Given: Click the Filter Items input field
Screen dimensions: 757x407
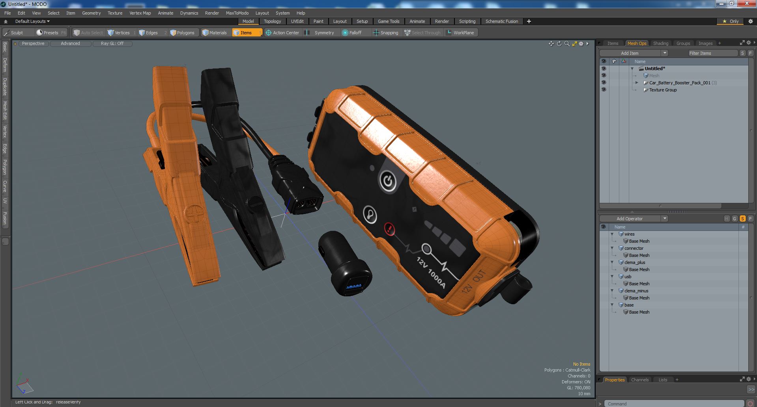Looking at the screenshot, I should tap(713, 53).
